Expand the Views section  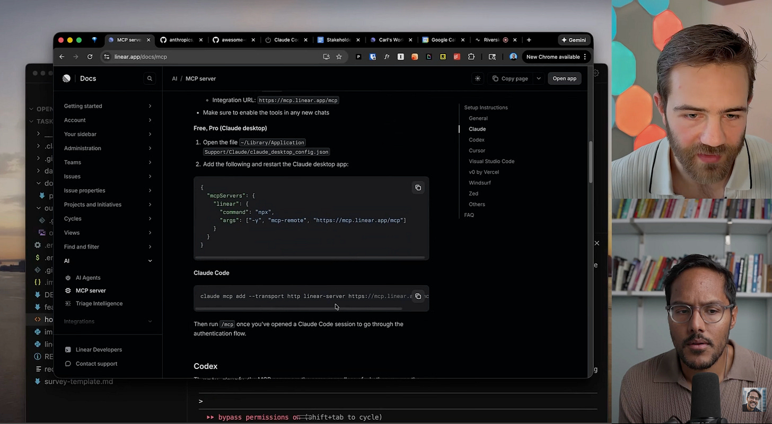[108, 233]
